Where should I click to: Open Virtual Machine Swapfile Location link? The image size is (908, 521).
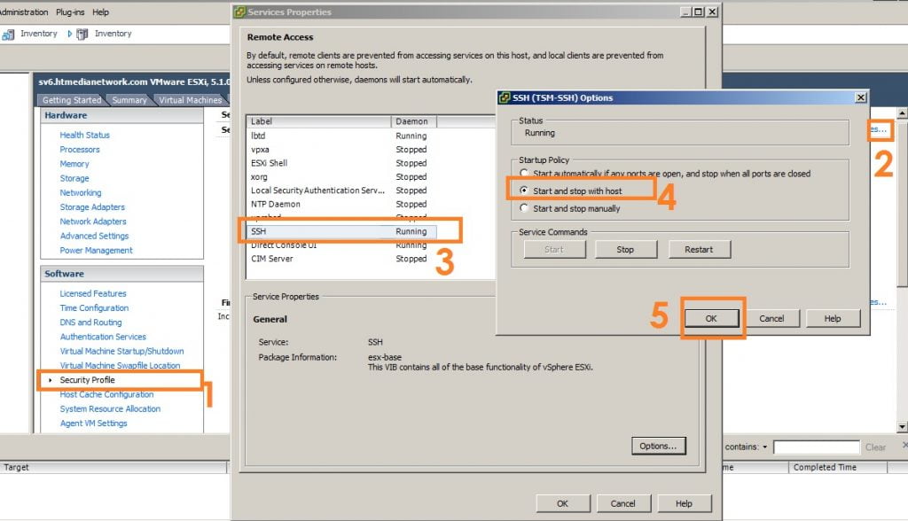tap(120, 366)
